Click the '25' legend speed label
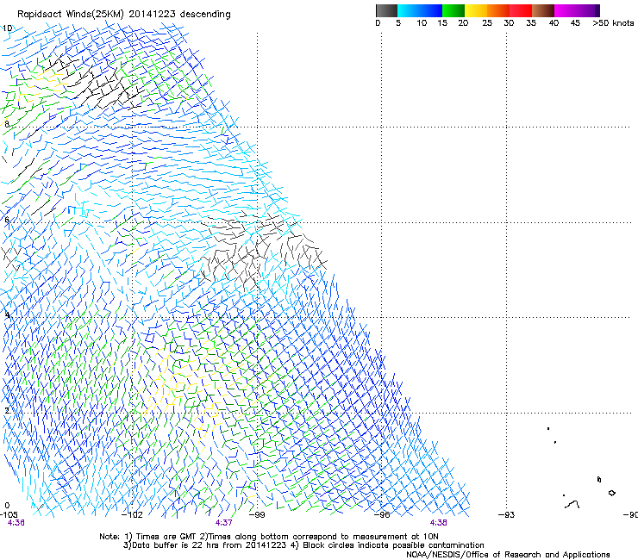 pos(487,23)
